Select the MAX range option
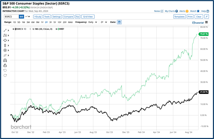 pos(70,22)
